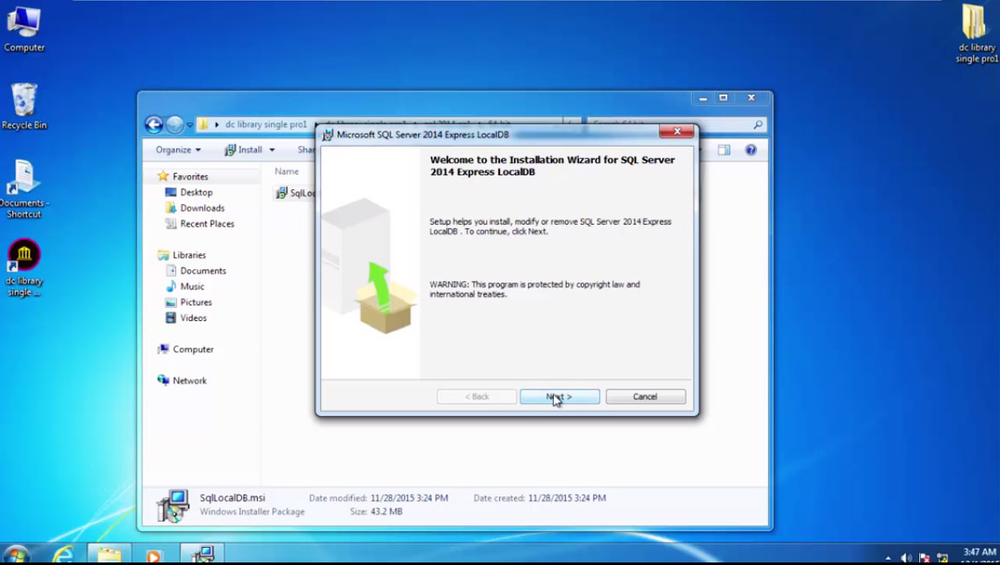The image size is (1000, 565).
Task: Open Action Center flag in the tray
Action: pyautogui.click(x=924, y=558)
